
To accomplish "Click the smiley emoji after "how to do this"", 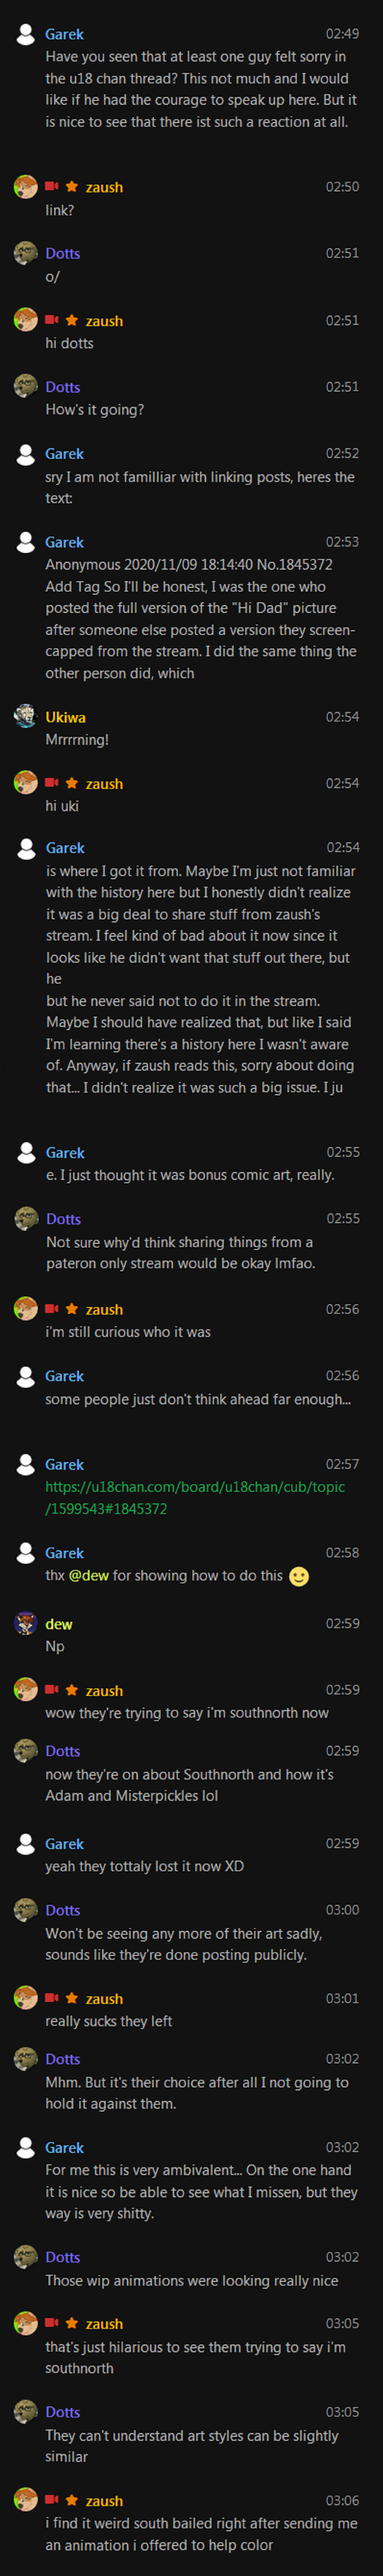I will [x=298, y=1576].
